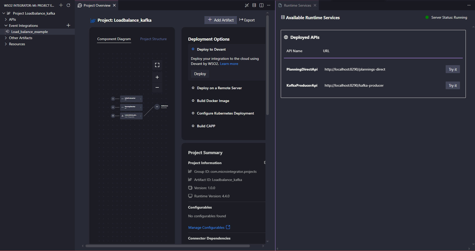Click the magic wand AI icon in editor toolbar
This screenshot has width=475, height=251.
click(x=247, y=5)
